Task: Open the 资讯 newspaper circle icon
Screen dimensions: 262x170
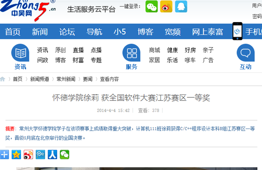Action: (x=20, y=53)
